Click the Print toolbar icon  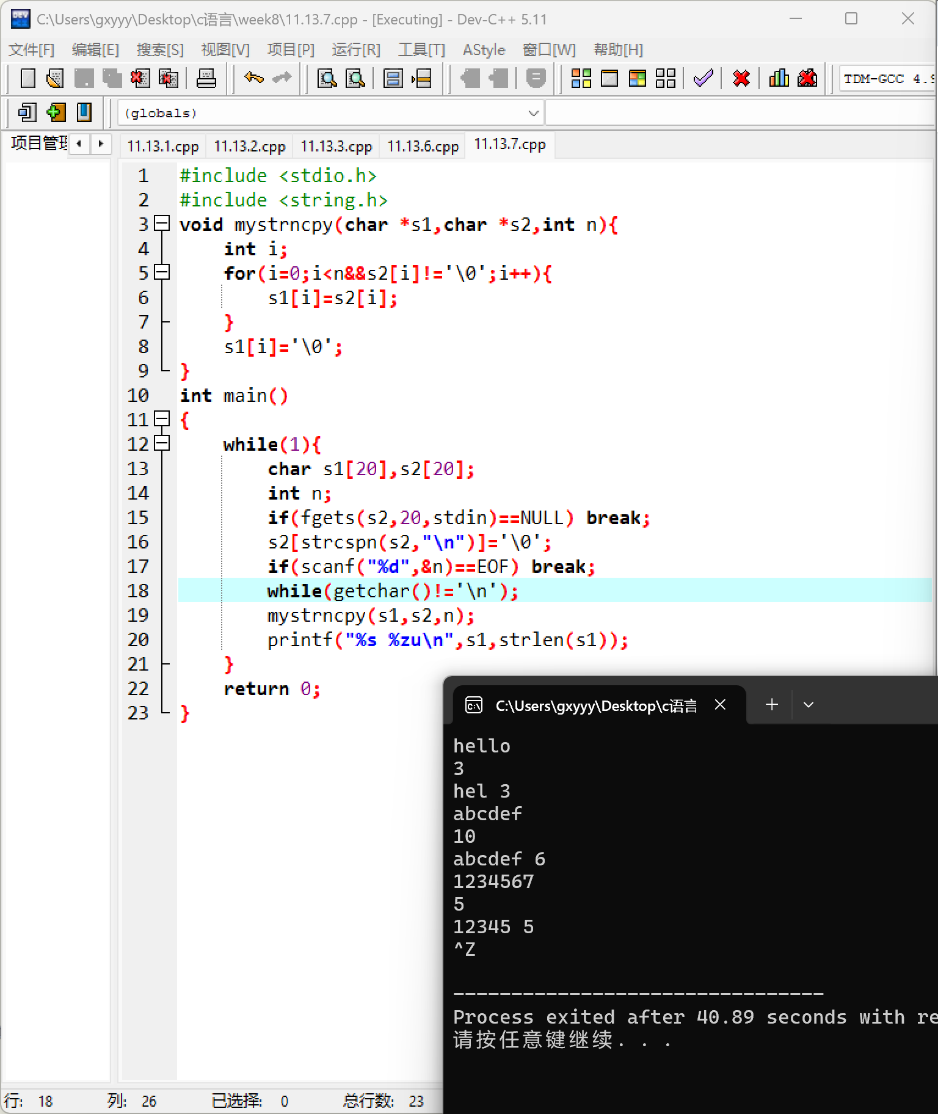[x=206, y=78]
